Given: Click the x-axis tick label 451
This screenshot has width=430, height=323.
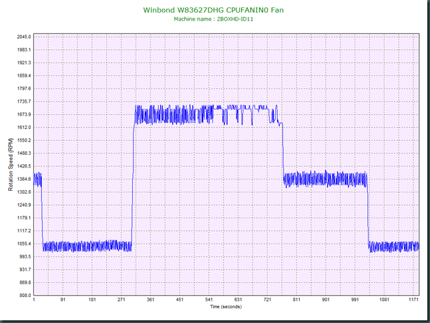Looking at the screenshot, I should point(180,300).
